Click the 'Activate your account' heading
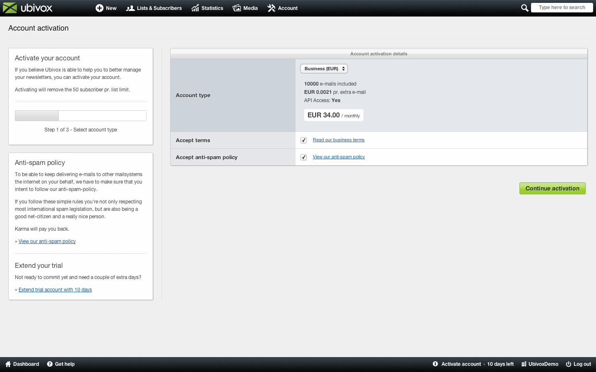This screenshot has height=372, width=596. point(47,58)
